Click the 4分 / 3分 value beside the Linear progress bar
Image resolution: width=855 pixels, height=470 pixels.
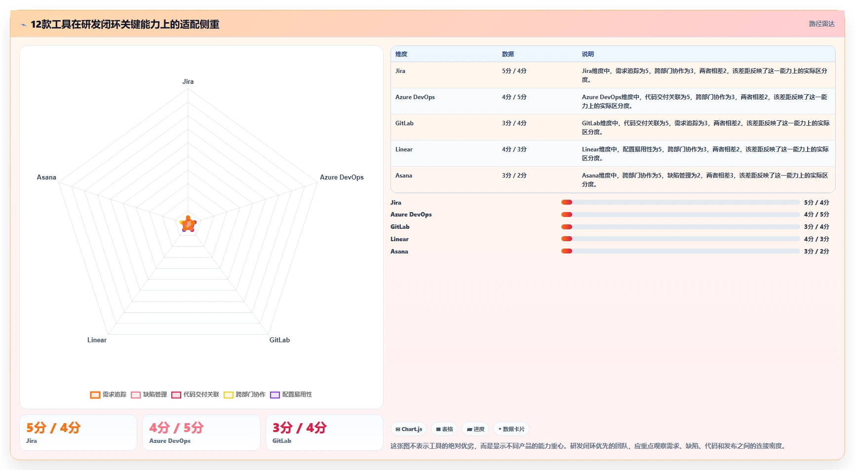pos(816,239)
